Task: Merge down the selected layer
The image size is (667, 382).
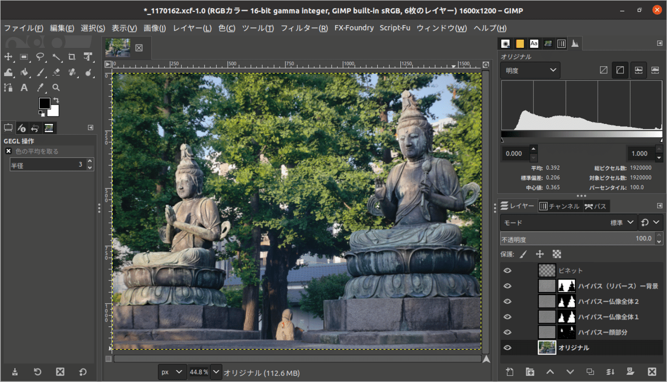Action: tap(611, 372)
